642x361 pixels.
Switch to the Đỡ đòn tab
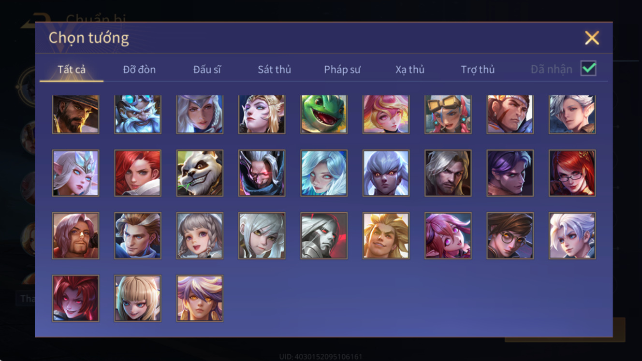[139, 70]
